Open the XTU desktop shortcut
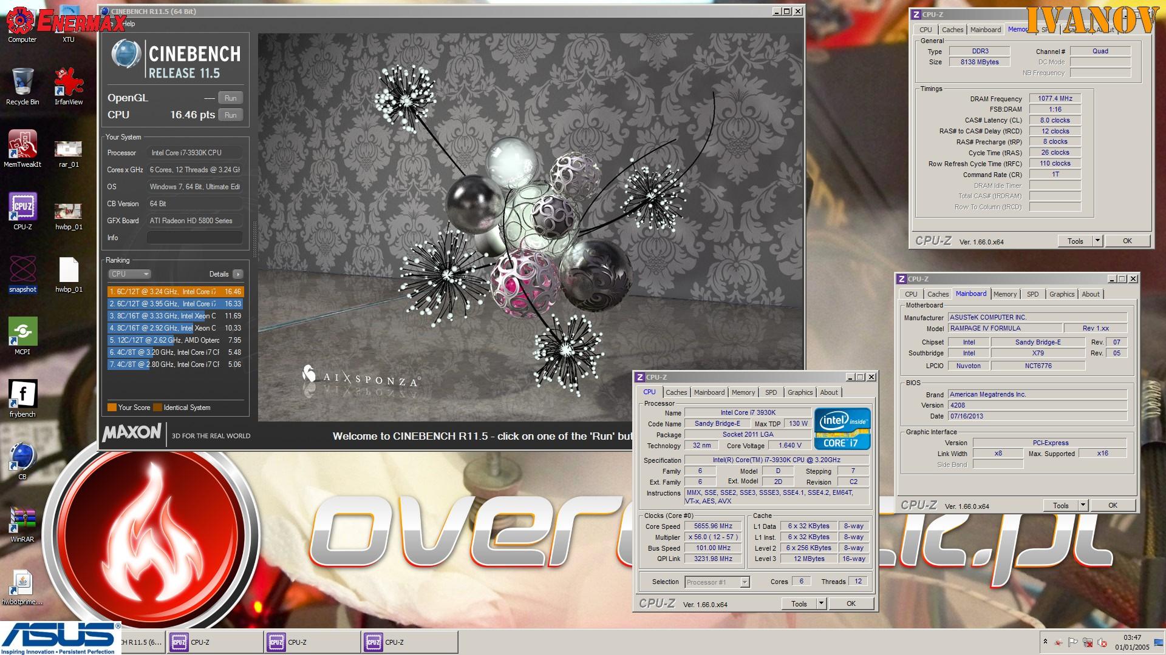Image resolution: width=1166 pixels, height=655 pixels. [x=69, y=24]
